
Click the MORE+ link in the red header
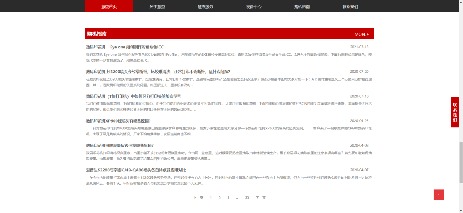362,34
